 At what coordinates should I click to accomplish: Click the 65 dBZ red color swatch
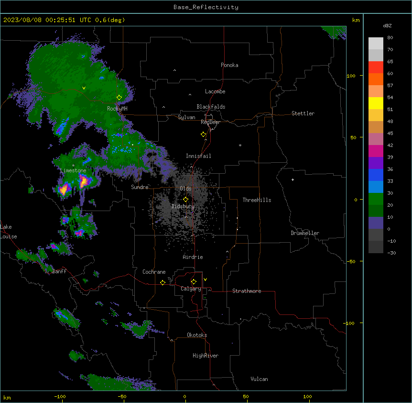[x=376, y=67]
